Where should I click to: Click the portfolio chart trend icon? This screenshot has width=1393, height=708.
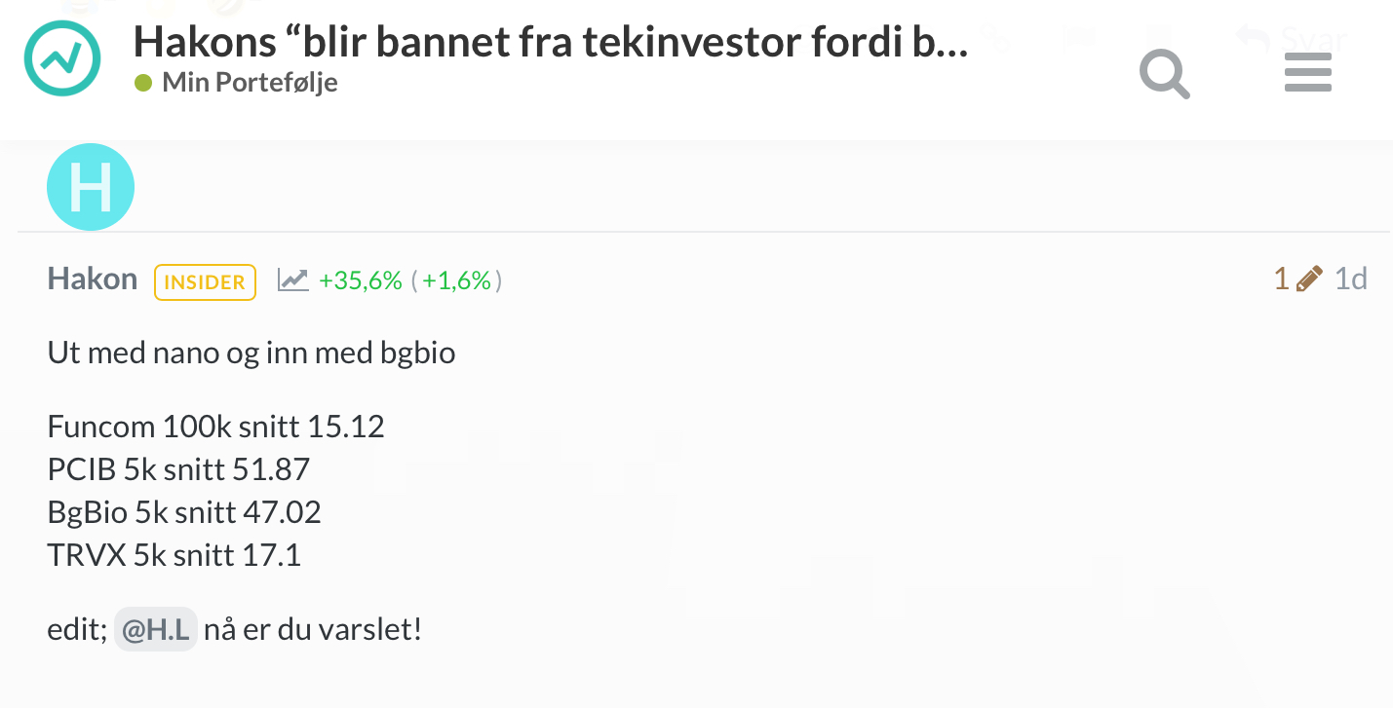pos(292,280)
